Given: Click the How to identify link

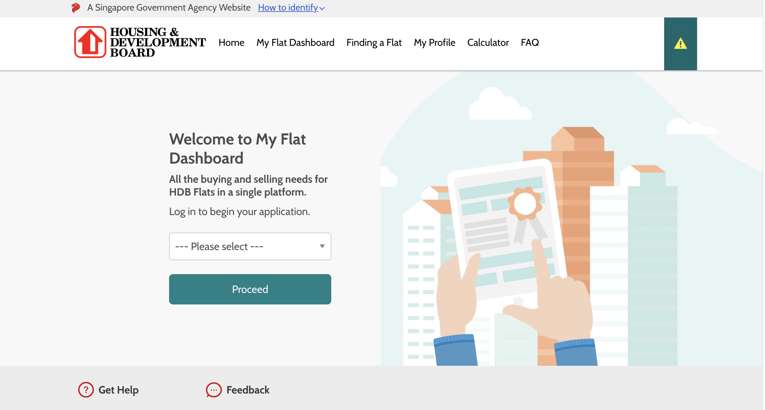Looking at the screenshot, I should point(288,8).
